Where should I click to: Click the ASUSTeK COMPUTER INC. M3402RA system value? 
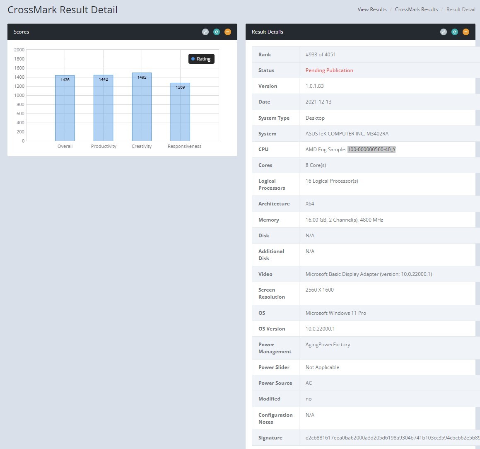click(347, 134)
